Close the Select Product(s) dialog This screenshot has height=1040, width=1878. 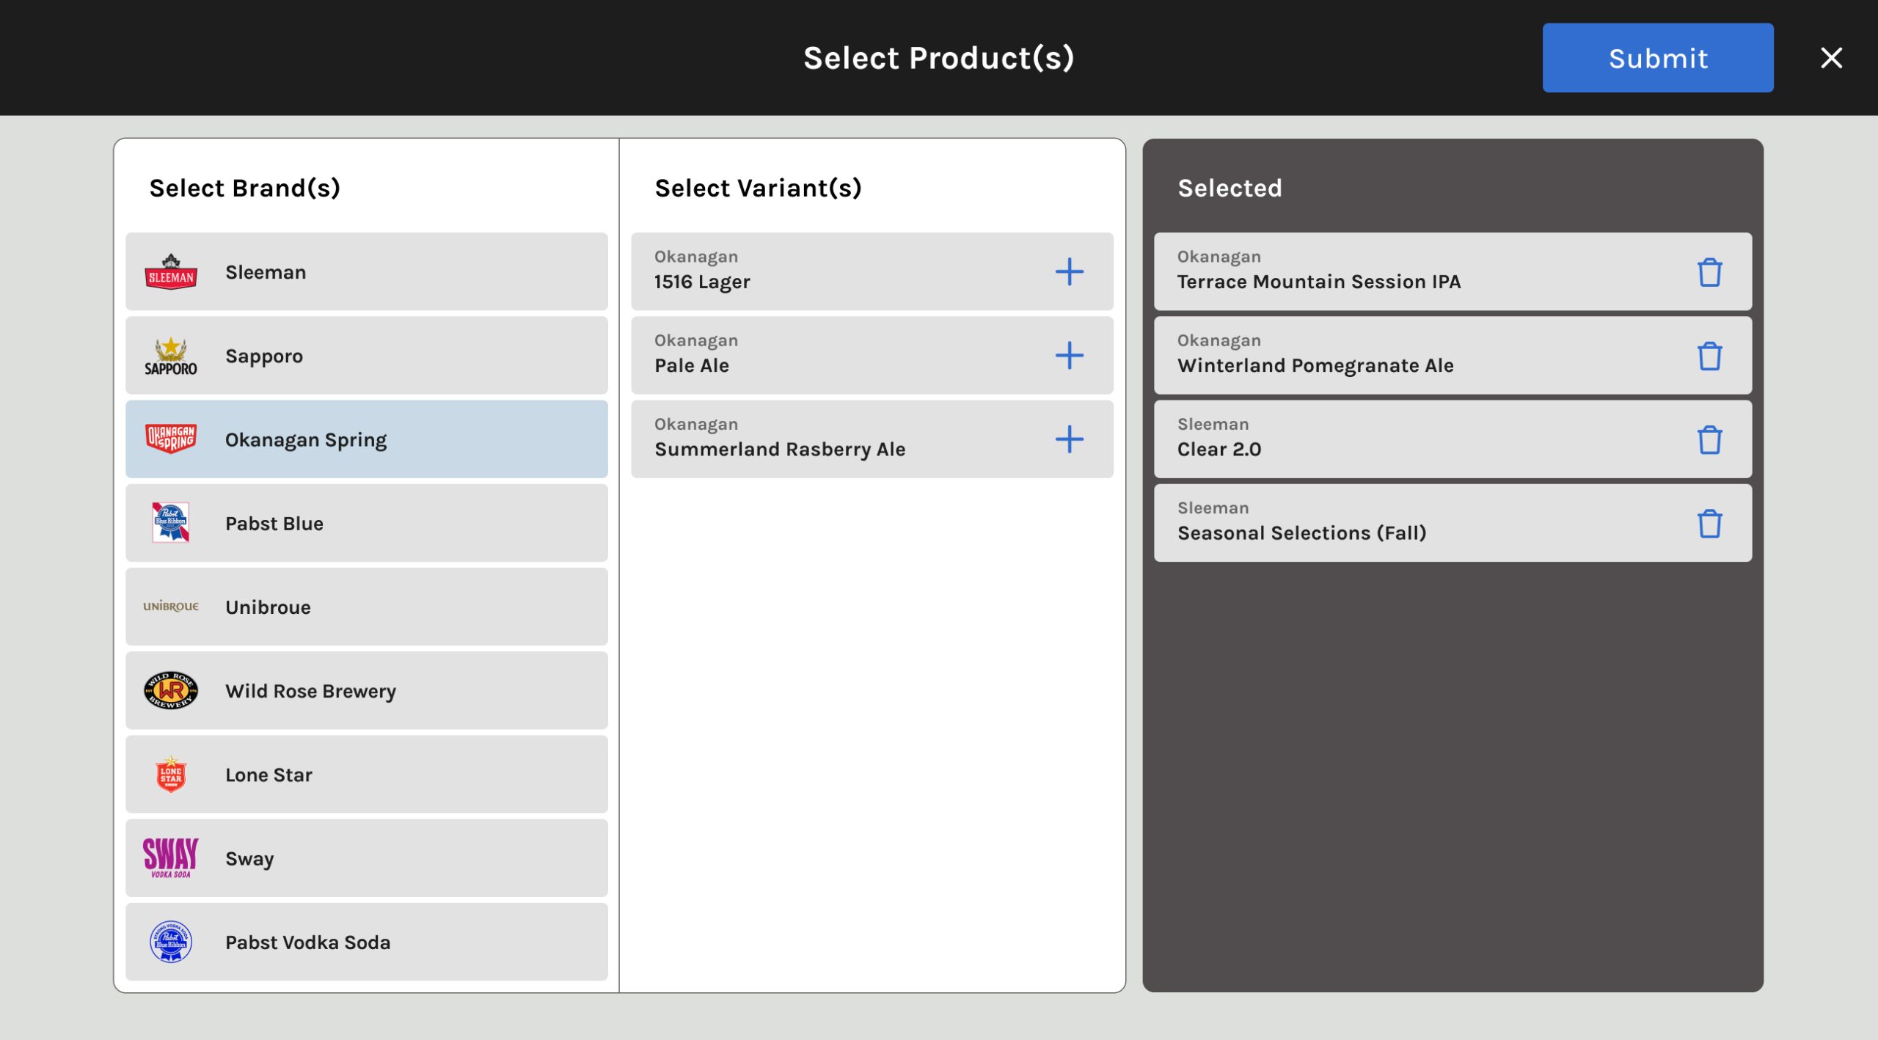coord(1831,58)
